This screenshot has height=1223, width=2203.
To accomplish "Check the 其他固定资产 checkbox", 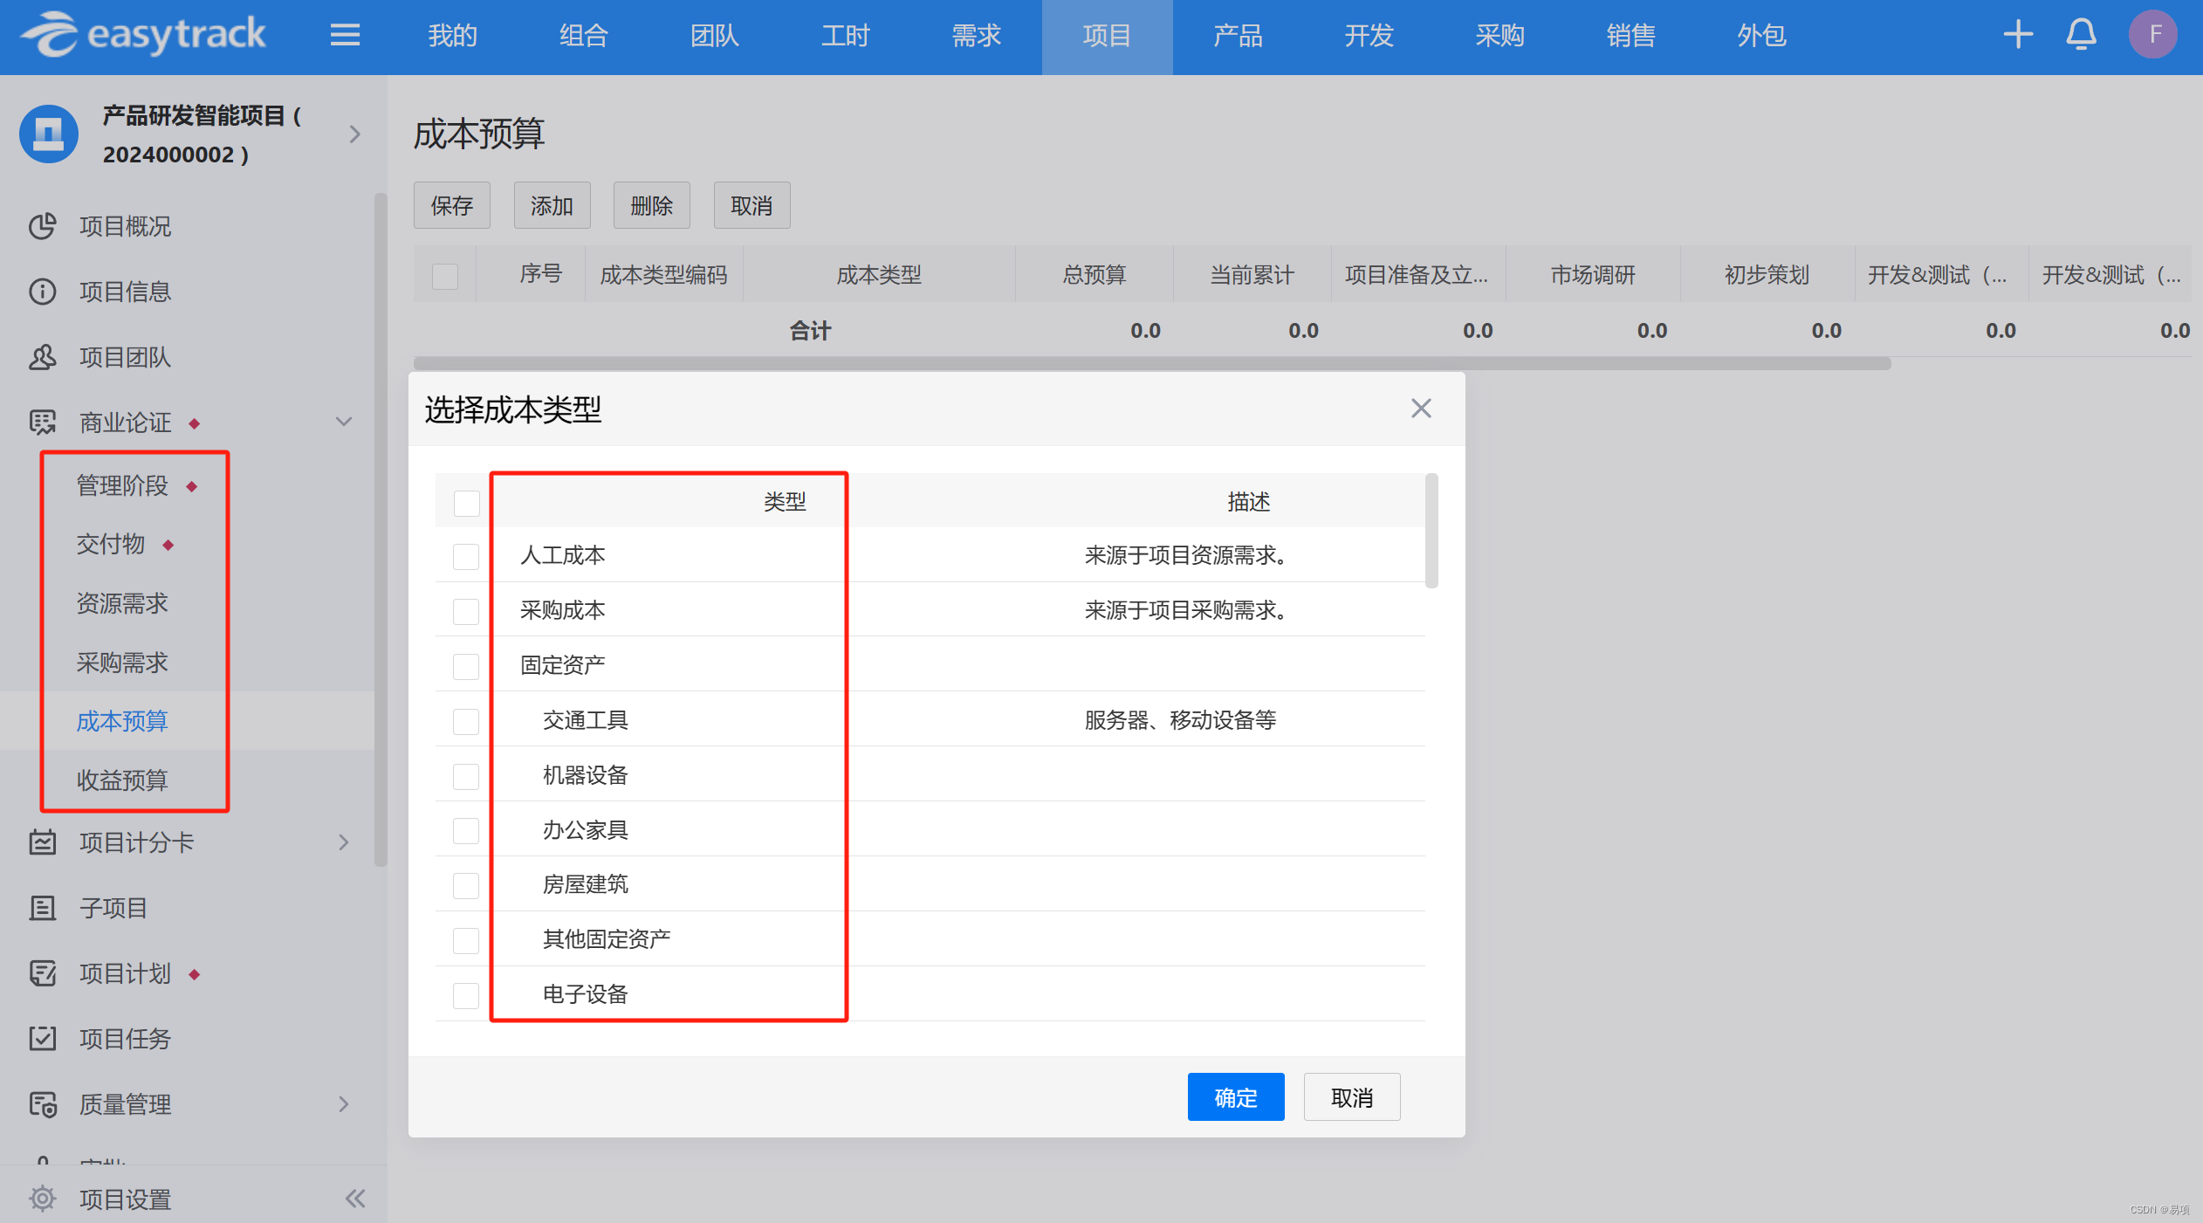I will coord(466,940).
